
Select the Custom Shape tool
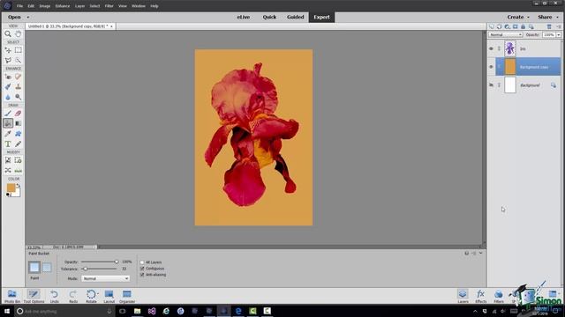point(18,134)
